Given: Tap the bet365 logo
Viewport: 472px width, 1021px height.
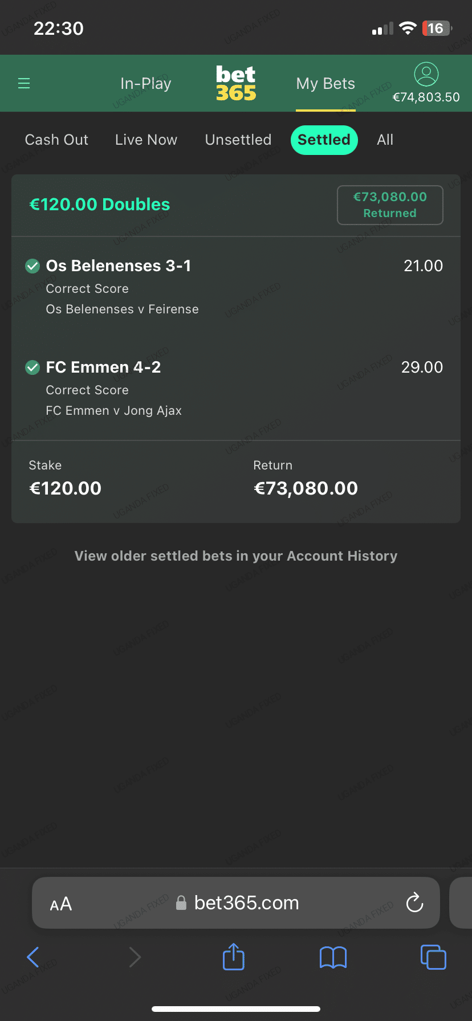Looking at the screenshot, I should (x=236, y=84).
